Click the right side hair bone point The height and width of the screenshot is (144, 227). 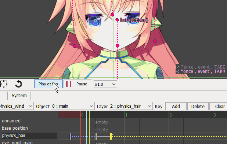(155, 41)
